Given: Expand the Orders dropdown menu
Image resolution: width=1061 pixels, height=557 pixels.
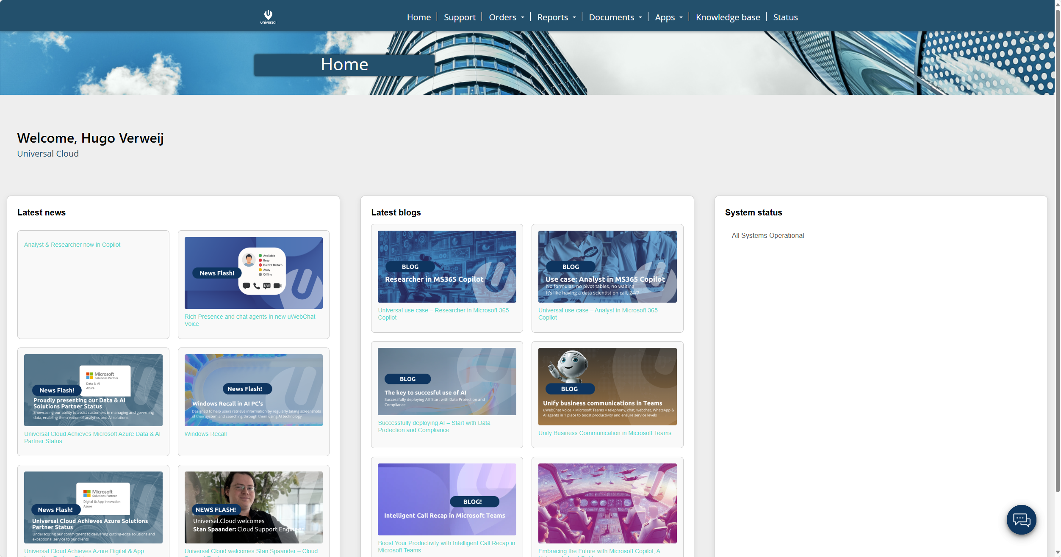Looking at the screenshot, I should (506, 17).
